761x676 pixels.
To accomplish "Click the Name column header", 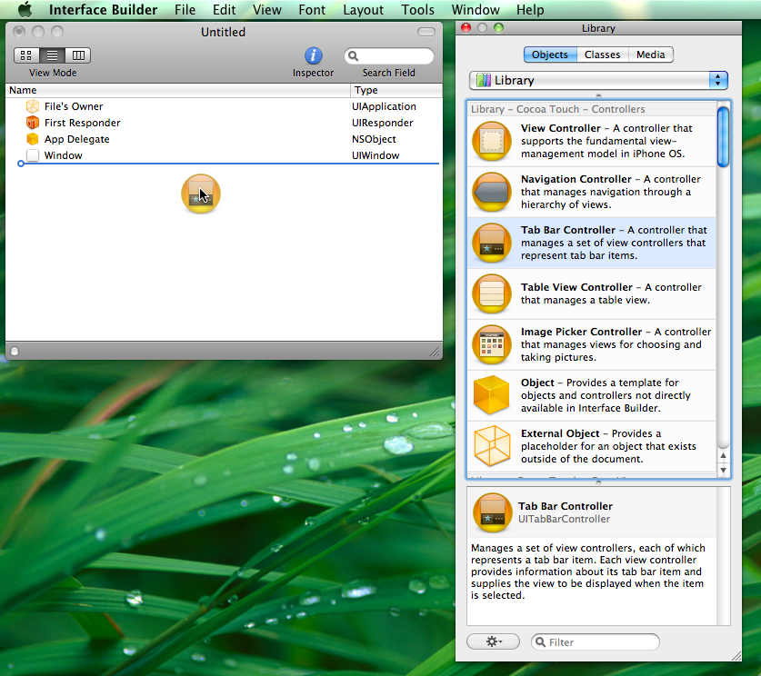I will [177, 90].
